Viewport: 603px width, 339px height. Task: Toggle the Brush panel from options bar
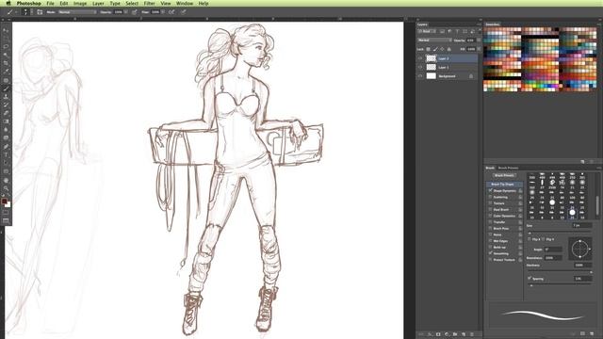pos(40,12)
